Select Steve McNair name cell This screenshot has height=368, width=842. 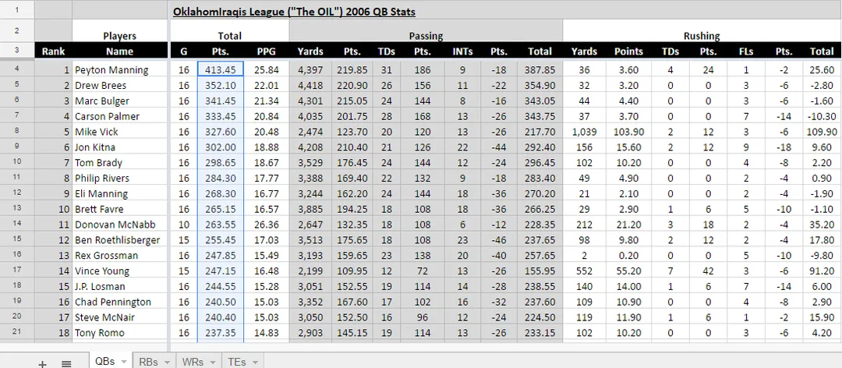(120, 317)
